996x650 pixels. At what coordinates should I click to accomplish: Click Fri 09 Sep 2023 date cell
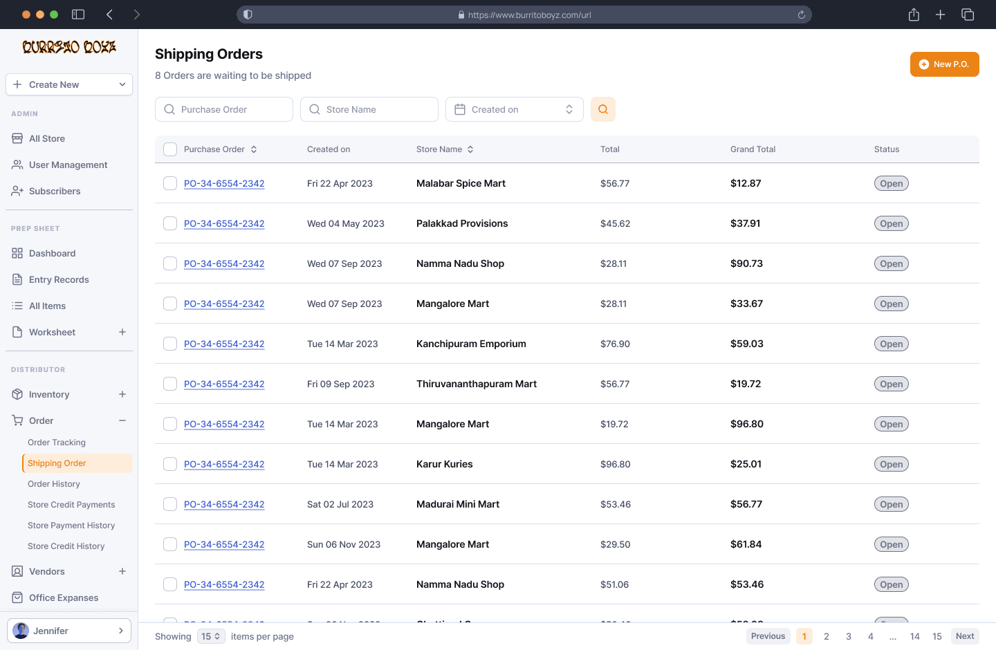341,384
